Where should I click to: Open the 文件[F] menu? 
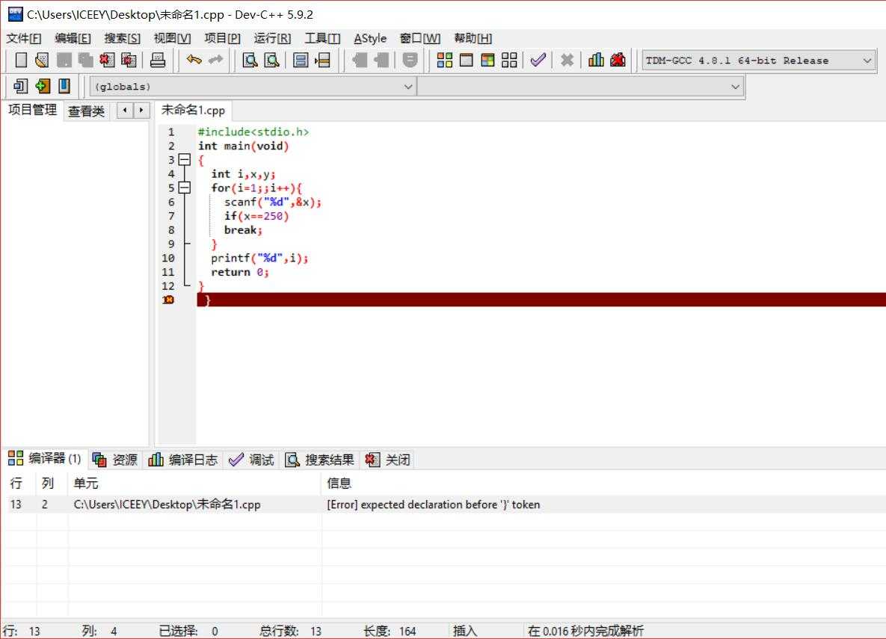click(x=24, y=38)
